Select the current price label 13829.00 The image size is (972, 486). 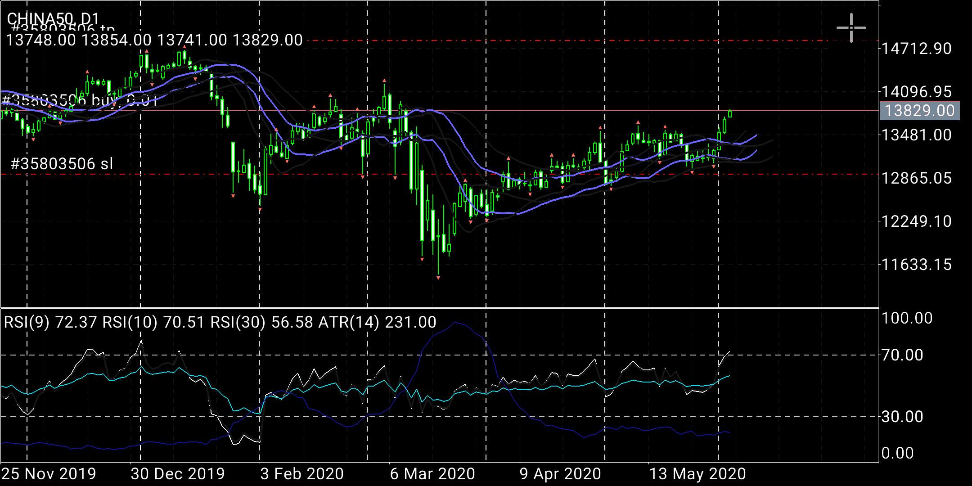tap(919, 111)
